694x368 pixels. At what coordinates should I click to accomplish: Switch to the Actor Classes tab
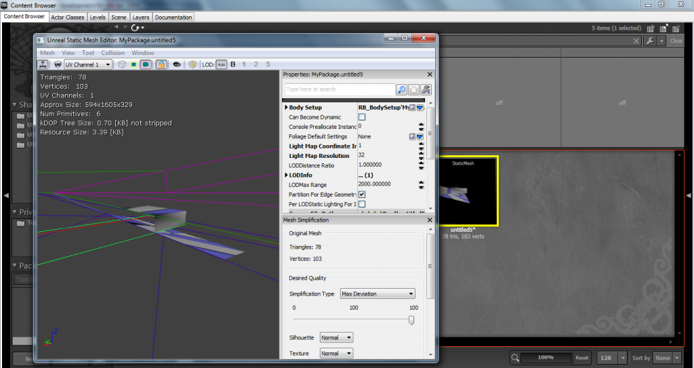67,17
